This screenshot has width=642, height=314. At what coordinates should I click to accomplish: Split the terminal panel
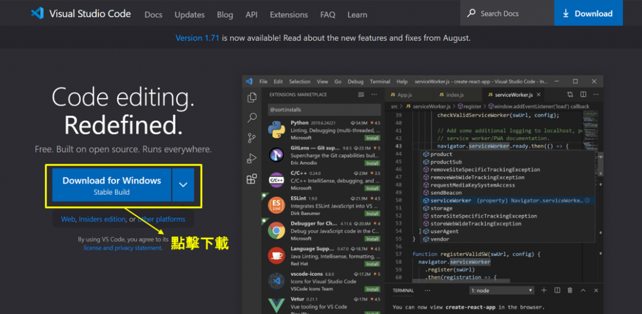click(x=557, y=290)
